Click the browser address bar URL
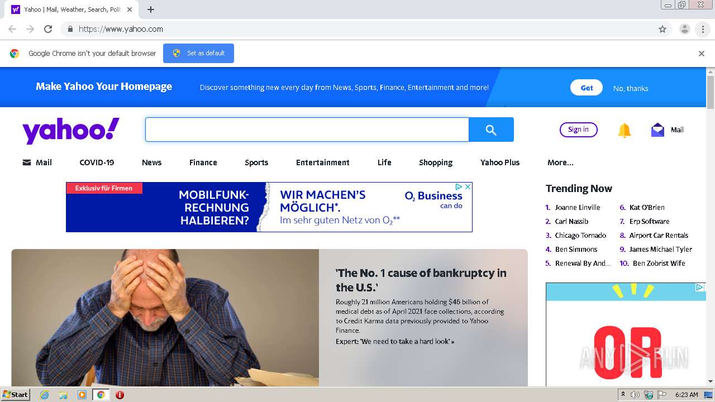Viewport: 715px width, 402px height. (x=121, y=29)
